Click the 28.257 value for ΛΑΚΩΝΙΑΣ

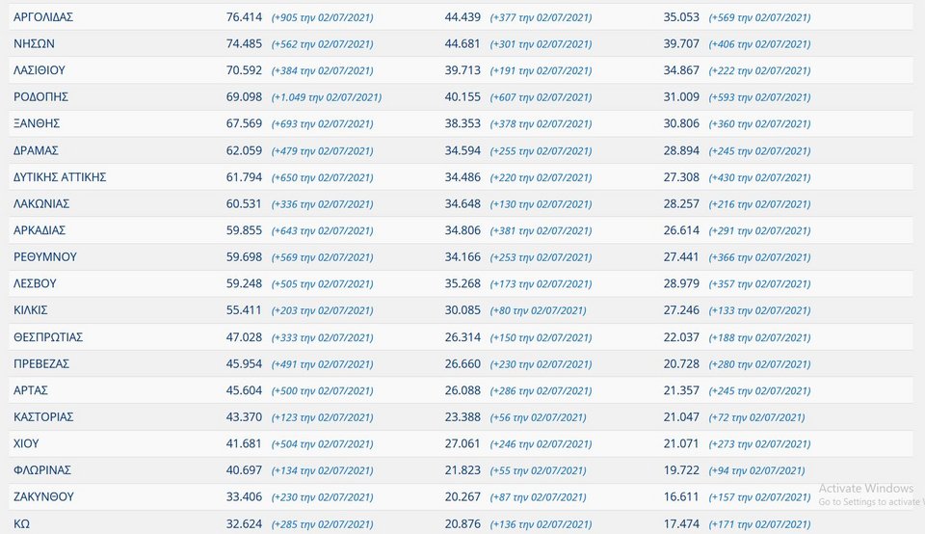681,203
